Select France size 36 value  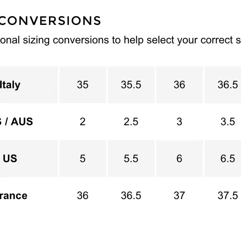pos(83,196)
